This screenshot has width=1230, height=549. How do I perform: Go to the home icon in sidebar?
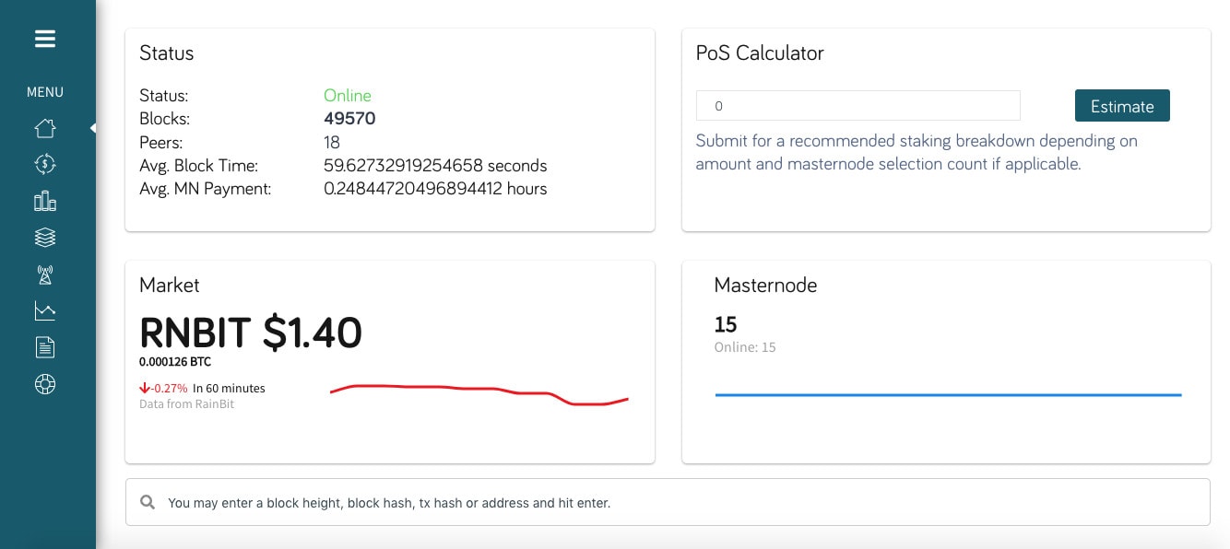[x=45, y=128]
